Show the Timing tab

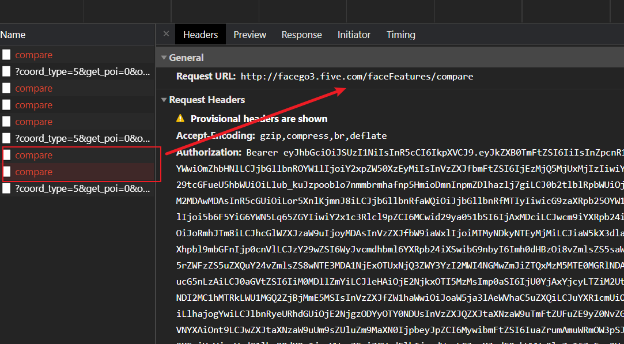(400, 35)
